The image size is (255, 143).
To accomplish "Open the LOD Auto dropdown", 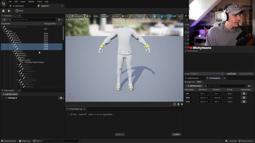I will 115,16.
